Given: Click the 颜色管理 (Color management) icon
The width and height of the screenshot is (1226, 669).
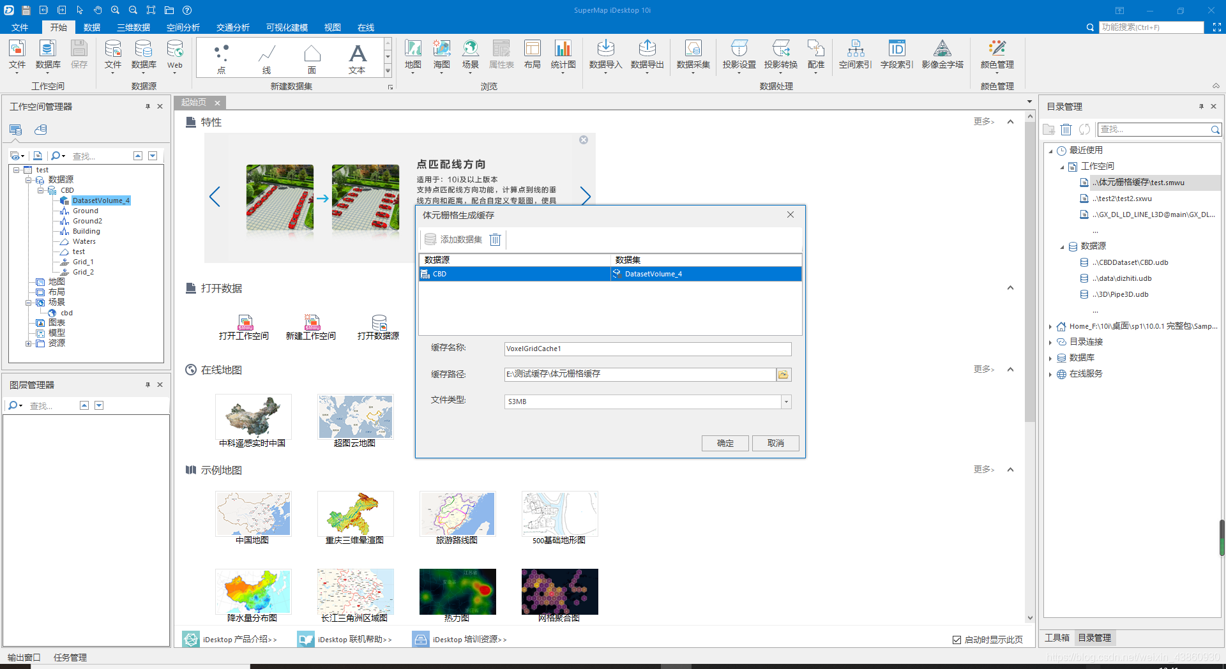Looking at the screenshot, I should (997, 55).
